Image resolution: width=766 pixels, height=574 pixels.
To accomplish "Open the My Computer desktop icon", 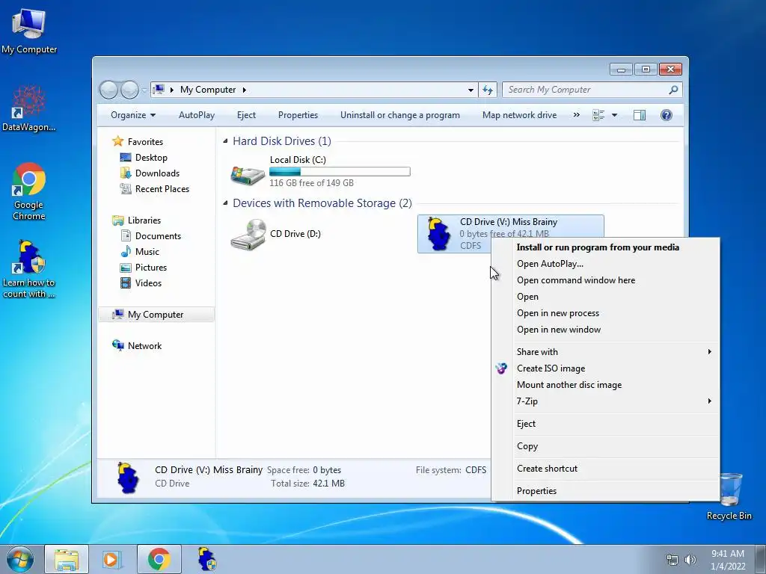I will [x=29, y=30].
